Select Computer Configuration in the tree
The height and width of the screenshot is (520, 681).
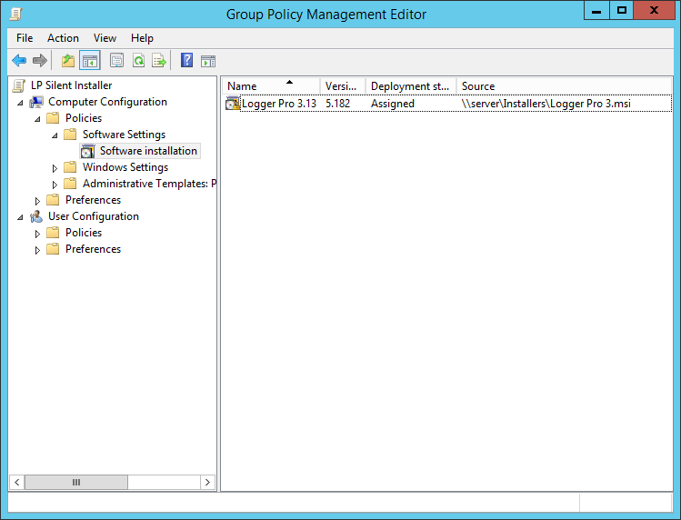(x=107, y=102)
